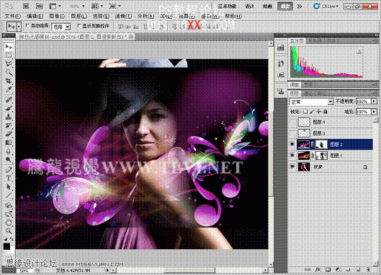Image resolution: width=381 pixels, height=275 pixels.
Task: Open the Screen Mode dropdown
Action: pos(115,6)
